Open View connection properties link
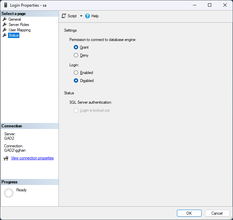Image resolution: width=233 pixels, height=220 pixels. click(32, 158)
